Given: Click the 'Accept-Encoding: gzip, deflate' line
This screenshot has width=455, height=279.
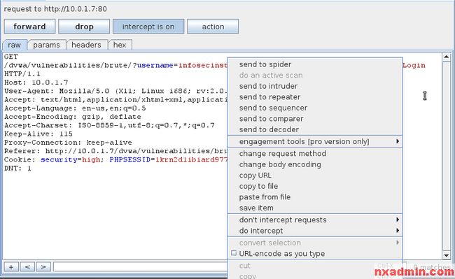Looking at the screenshot, I should click(x=73, y=117).
